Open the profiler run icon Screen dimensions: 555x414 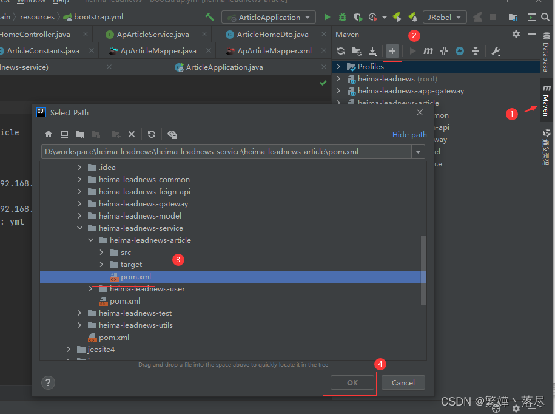point(372,17)
